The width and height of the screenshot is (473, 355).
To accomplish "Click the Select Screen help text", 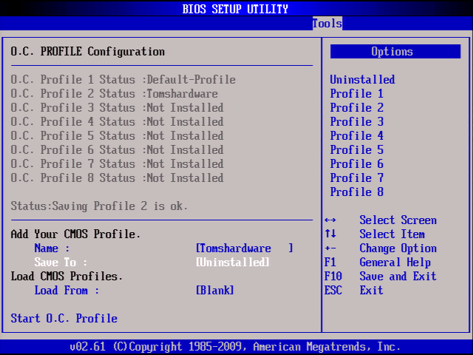I will click(398, 220).
